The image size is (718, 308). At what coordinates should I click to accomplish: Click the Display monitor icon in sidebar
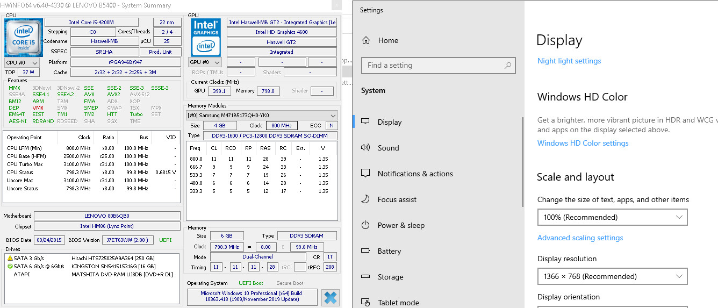(366, 122)
